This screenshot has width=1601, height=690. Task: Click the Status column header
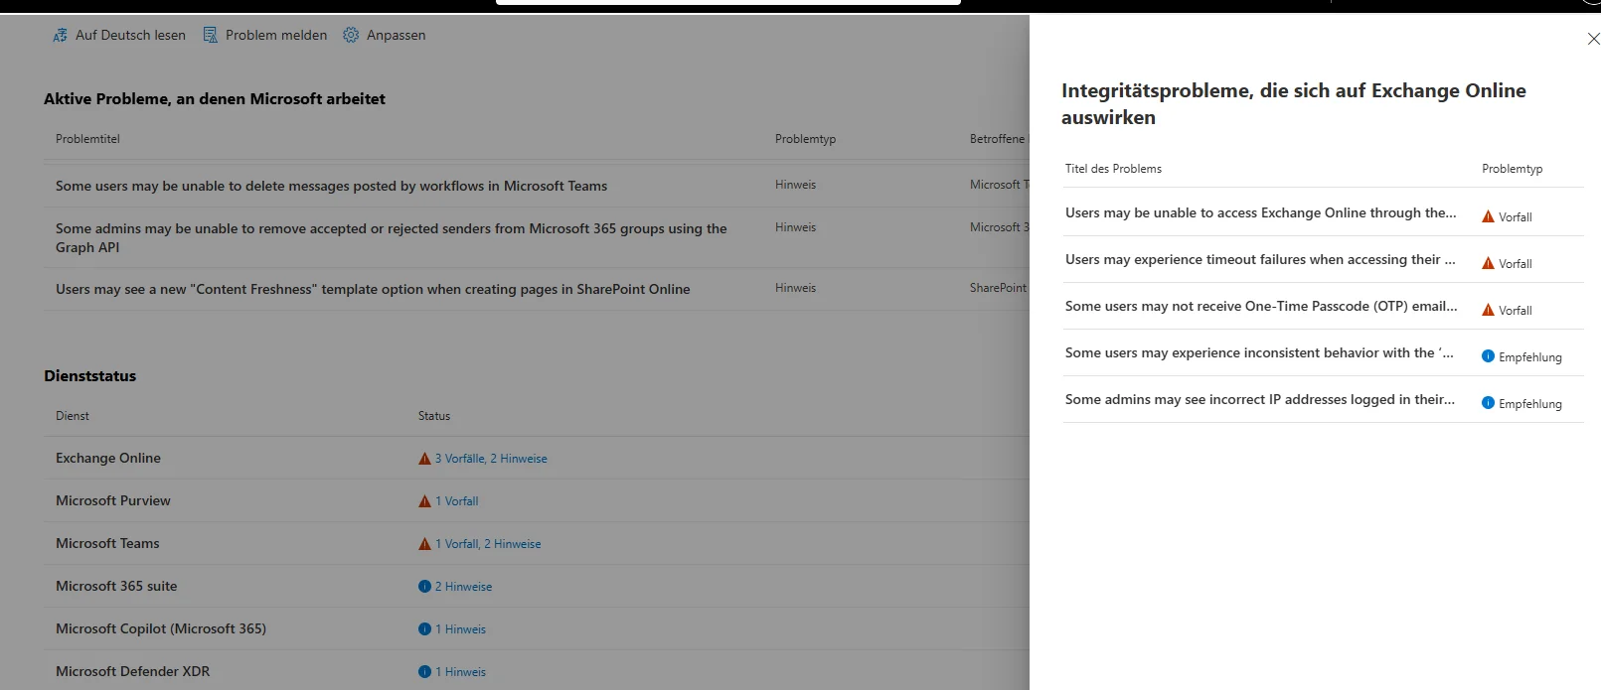click(x=434, y=416)
